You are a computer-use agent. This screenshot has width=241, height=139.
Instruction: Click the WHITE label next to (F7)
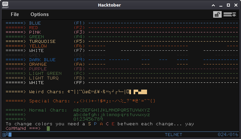pos(37,51)
